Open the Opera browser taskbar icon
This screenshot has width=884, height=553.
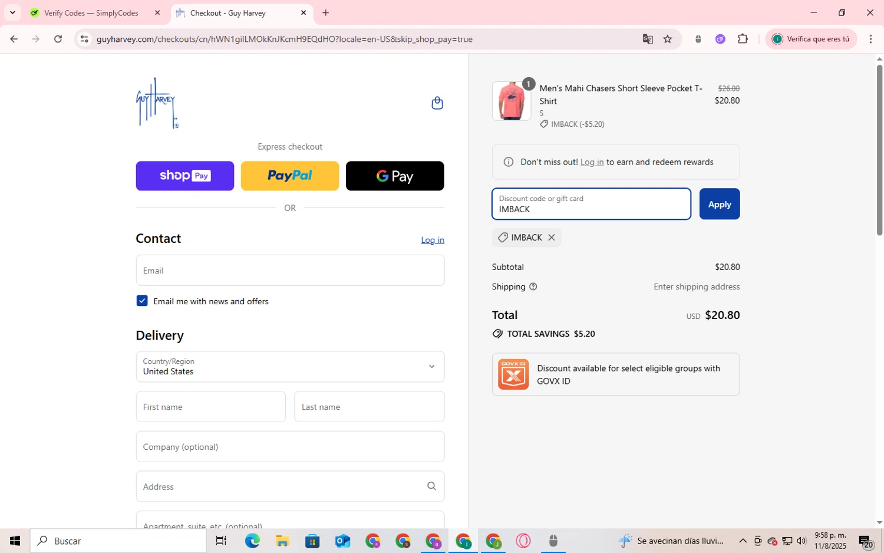click(523, 541)
